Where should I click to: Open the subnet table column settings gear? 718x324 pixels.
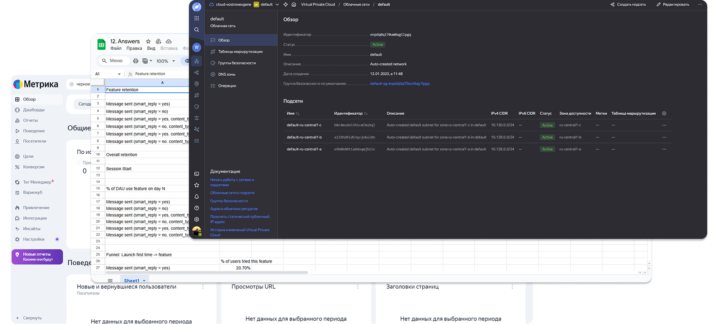tap(664, 113)
